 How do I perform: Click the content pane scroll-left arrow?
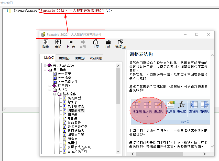pyautogui.click(x=133, y=154)
